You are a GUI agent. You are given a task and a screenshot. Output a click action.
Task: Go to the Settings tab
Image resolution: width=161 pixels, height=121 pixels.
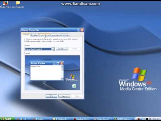tap(66, 35)
